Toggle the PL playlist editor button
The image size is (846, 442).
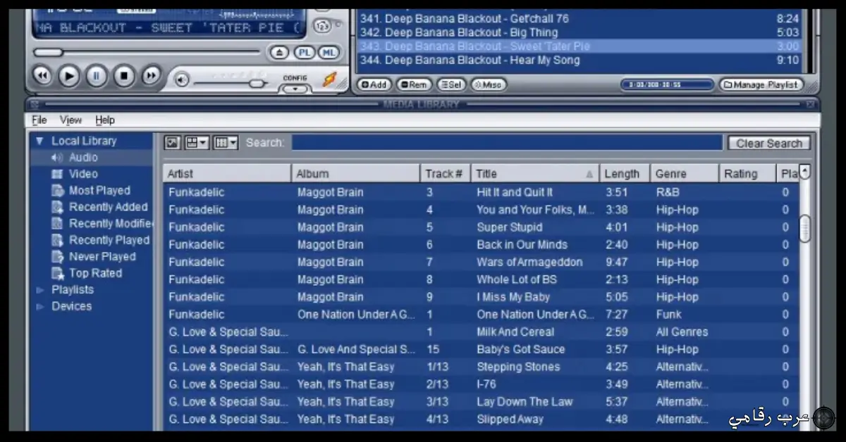click(x=304, y=52)
